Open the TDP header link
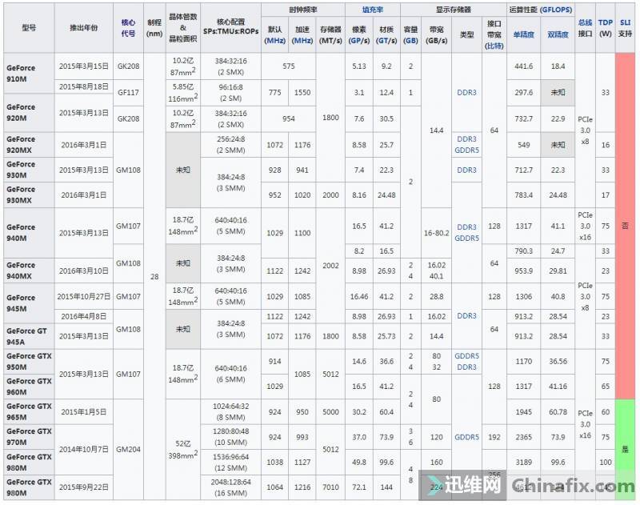The image size is (640, 505). tap(606, 22)
